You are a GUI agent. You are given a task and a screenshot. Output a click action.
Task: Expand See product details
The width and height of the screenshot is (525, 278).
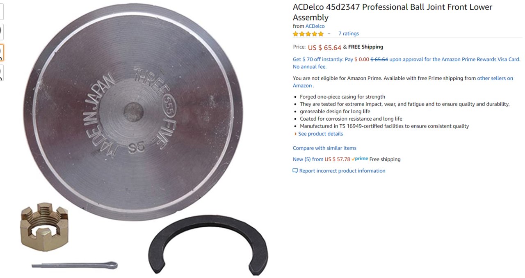(x=320, y=134)
